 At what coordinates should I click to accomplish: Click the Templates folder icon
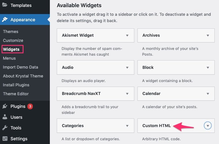point(5,5)
